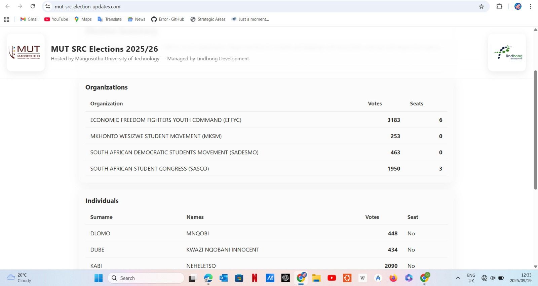Click the Lindbong Development logo
Image resolution: width=538 pixels, height=286 pixels.
coord(507,52)
